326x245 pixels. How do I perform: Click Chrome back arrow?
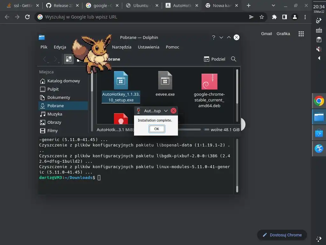click(7, 17)
